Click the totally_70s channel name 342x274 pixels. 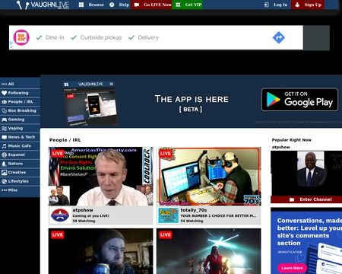click(x=194, y=210)
